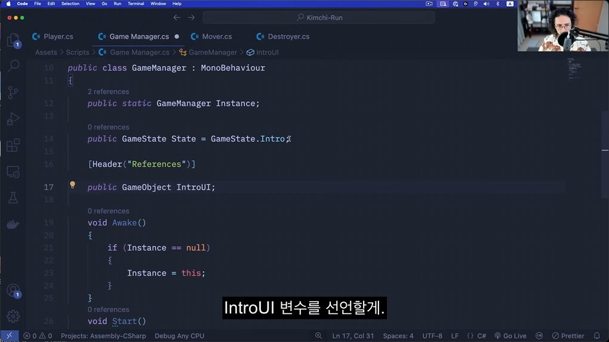Click the IntroUI breadcrumb
Screen dimensions: 609x342
(263, 52)
